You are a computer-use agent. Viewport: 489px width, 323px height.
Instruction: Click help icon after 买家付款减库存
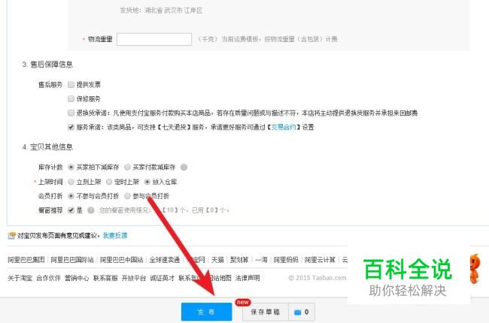184,168
